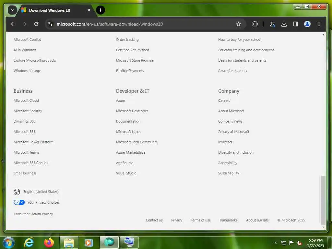Show hidden system tray icons
Image resolution: width=332 pixels, height=249 pixels.
point(276,243)
